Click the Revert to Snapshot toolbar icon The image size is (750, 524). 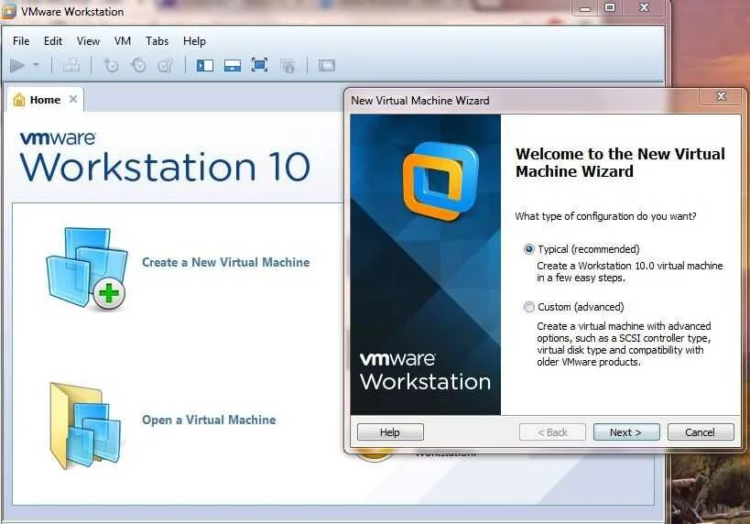click(x=138, y=65)
